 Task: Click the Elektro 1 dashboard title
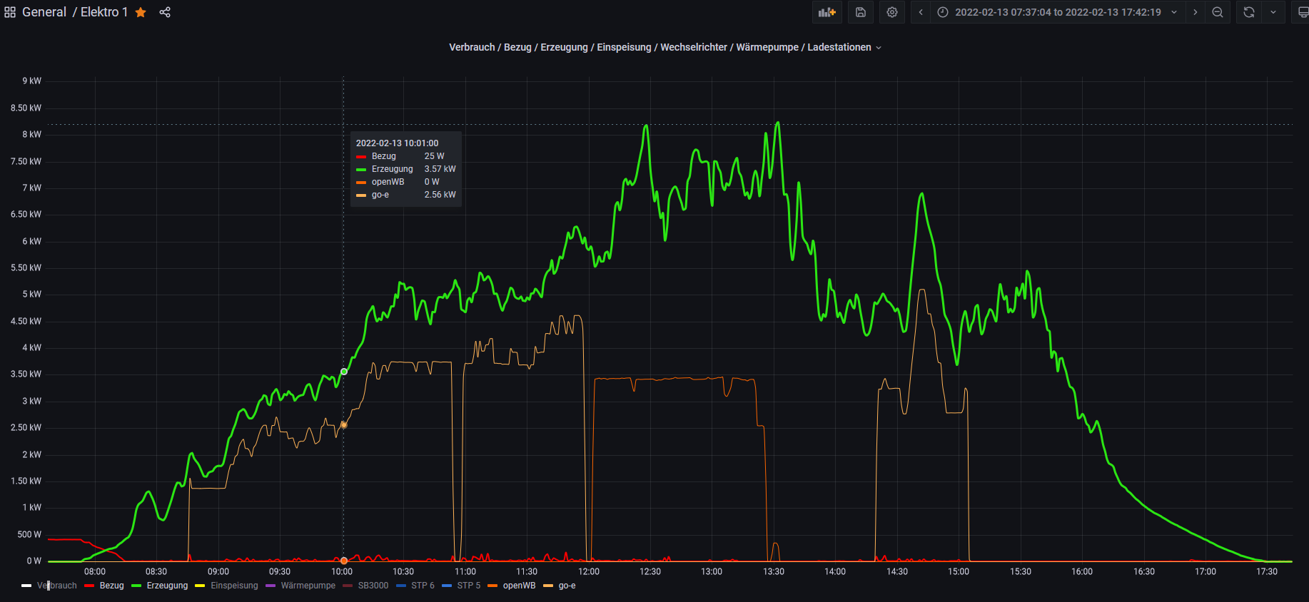point(103,12)
